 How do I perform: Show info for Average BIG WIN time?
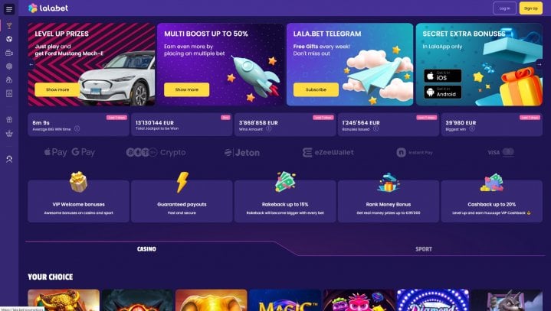click(77, 128)
